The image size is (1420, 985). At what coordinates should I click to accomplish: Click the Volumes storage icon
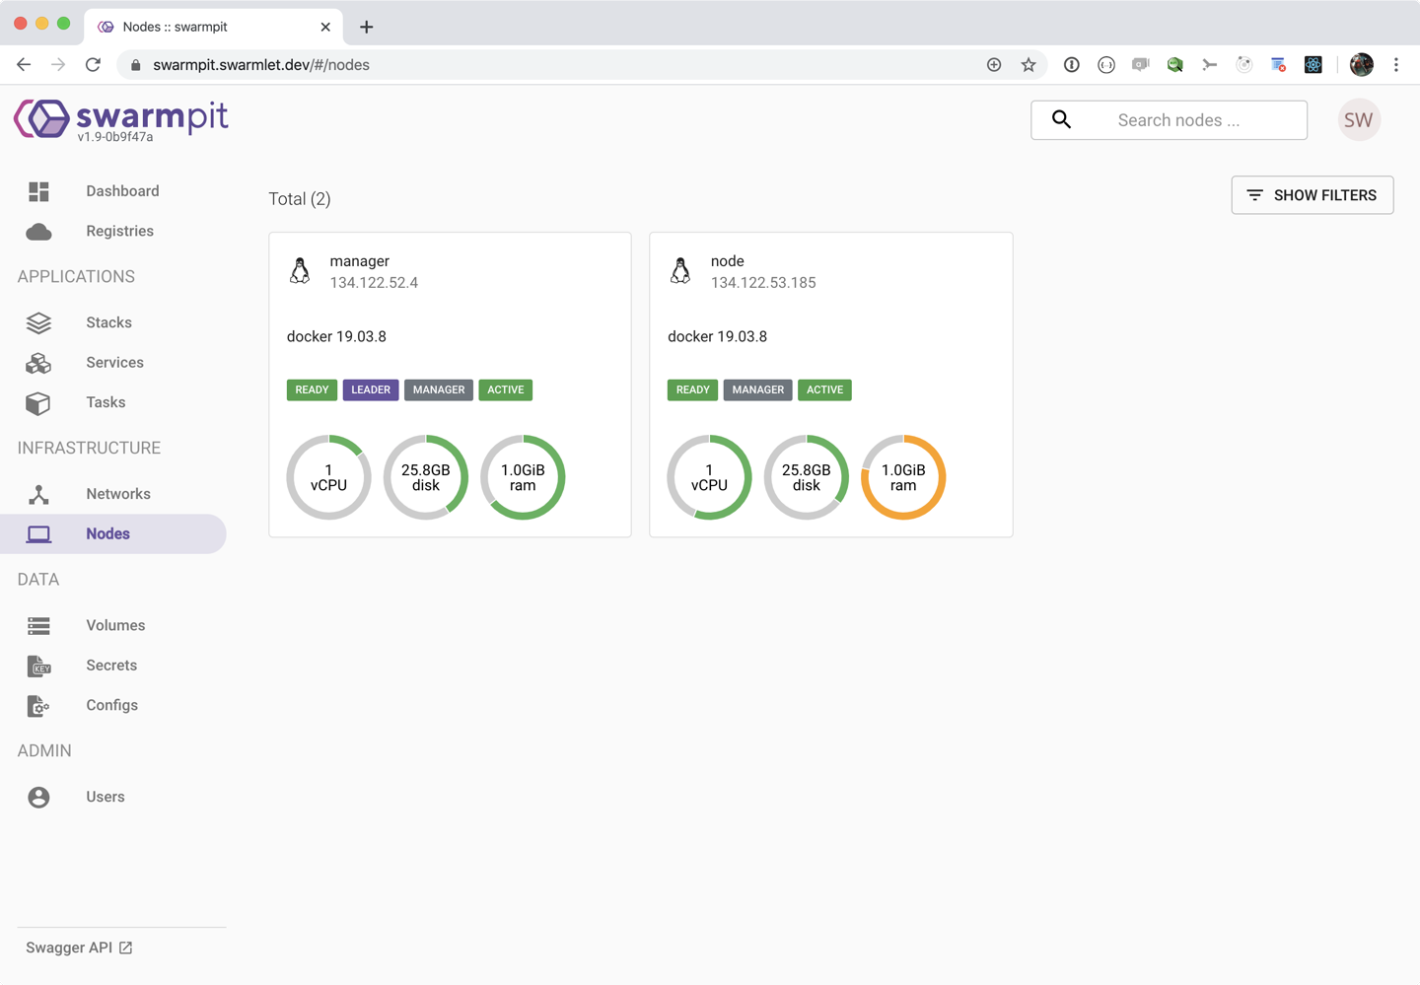point(38,626)
